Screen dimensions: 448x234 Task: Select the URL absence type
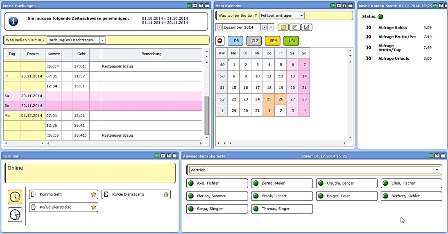291,41
